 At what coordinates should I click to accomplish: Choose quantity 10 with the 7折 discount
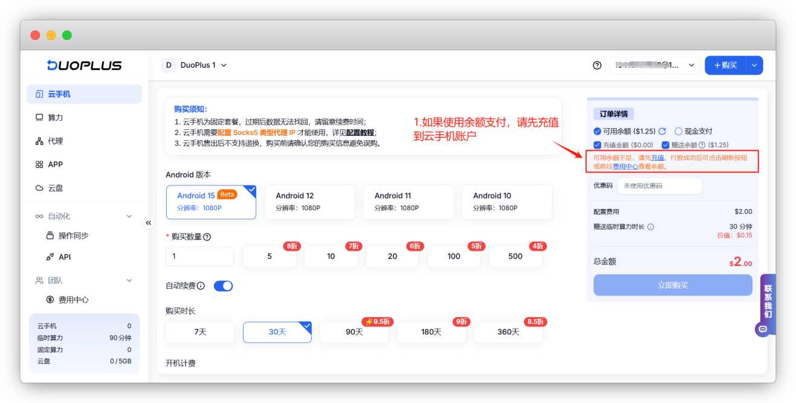[331, 256]
